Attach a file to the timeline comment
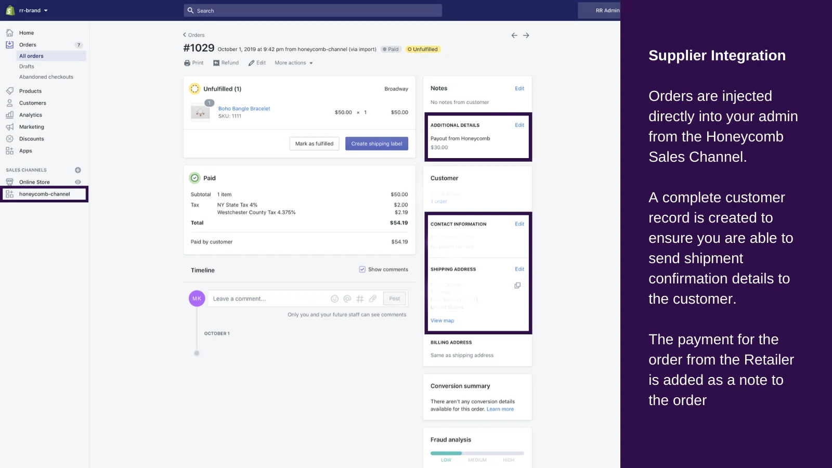This screenshot has width=832, height=468. tap(373, 298)
